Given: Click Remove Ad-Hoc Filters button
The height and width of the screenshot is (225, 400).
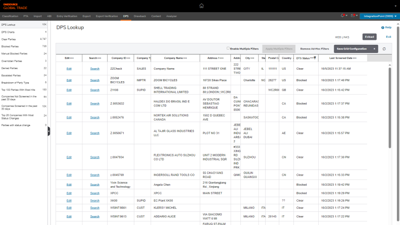Looking at the screenshot, I should point(314,48).
